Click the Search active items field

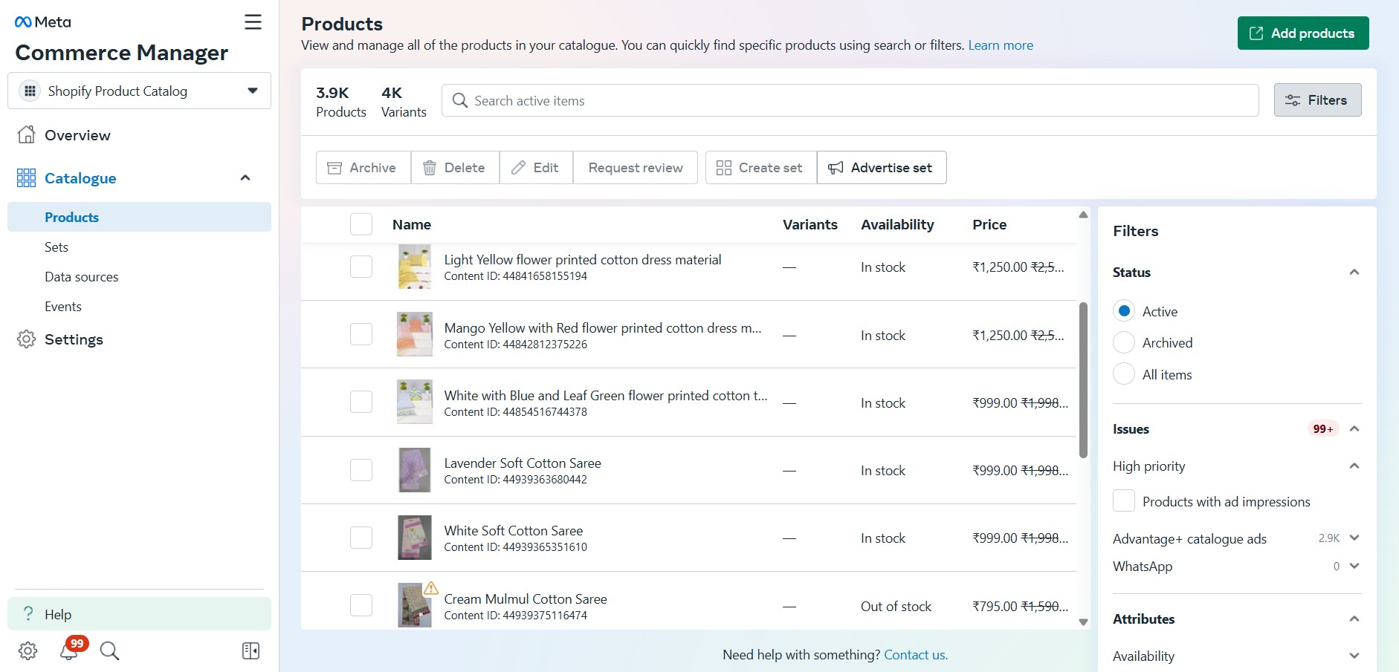(x=850, y=100)
